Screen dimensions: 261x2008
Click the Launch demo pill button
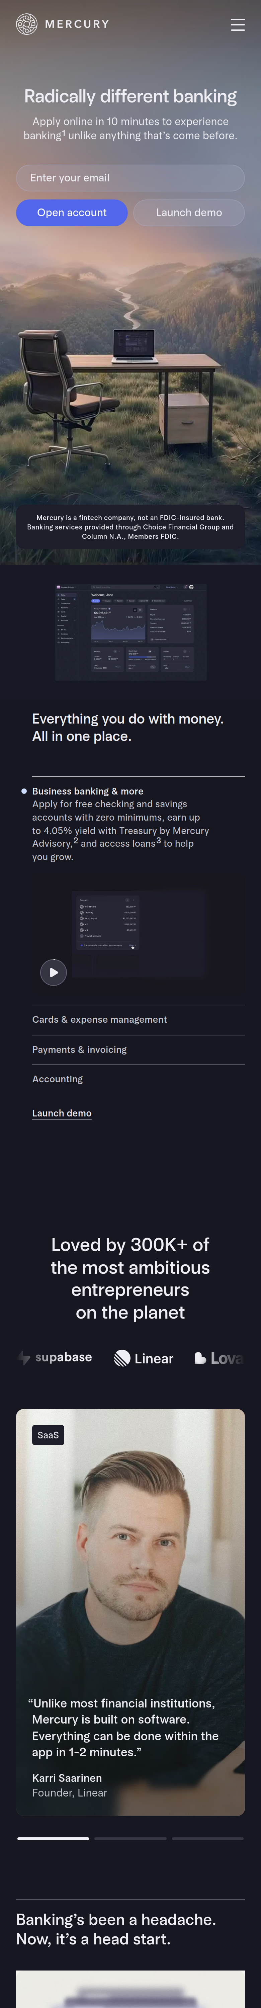[188, 213]
